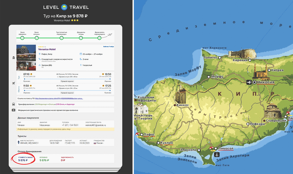The image size is (293, 174).
Task: Click the bus transfer icon
Action: [14, 104]
